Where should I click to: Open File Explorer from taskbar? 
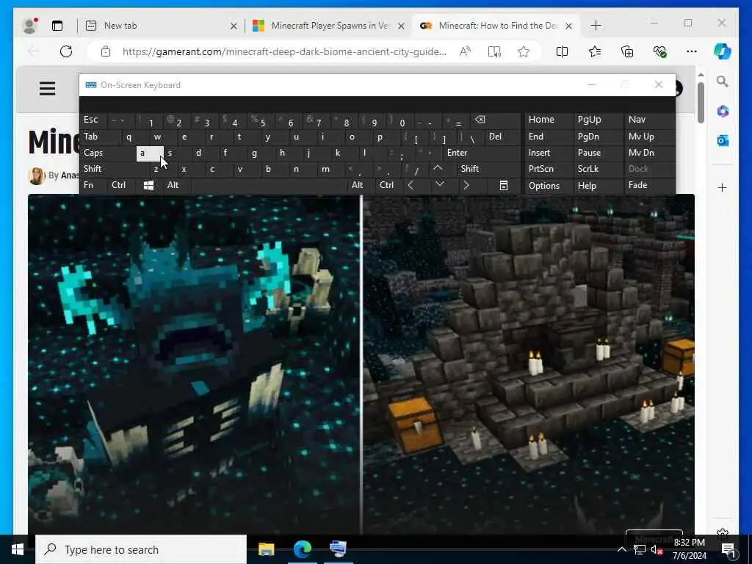pyautogui.click(x=266, y=549)
